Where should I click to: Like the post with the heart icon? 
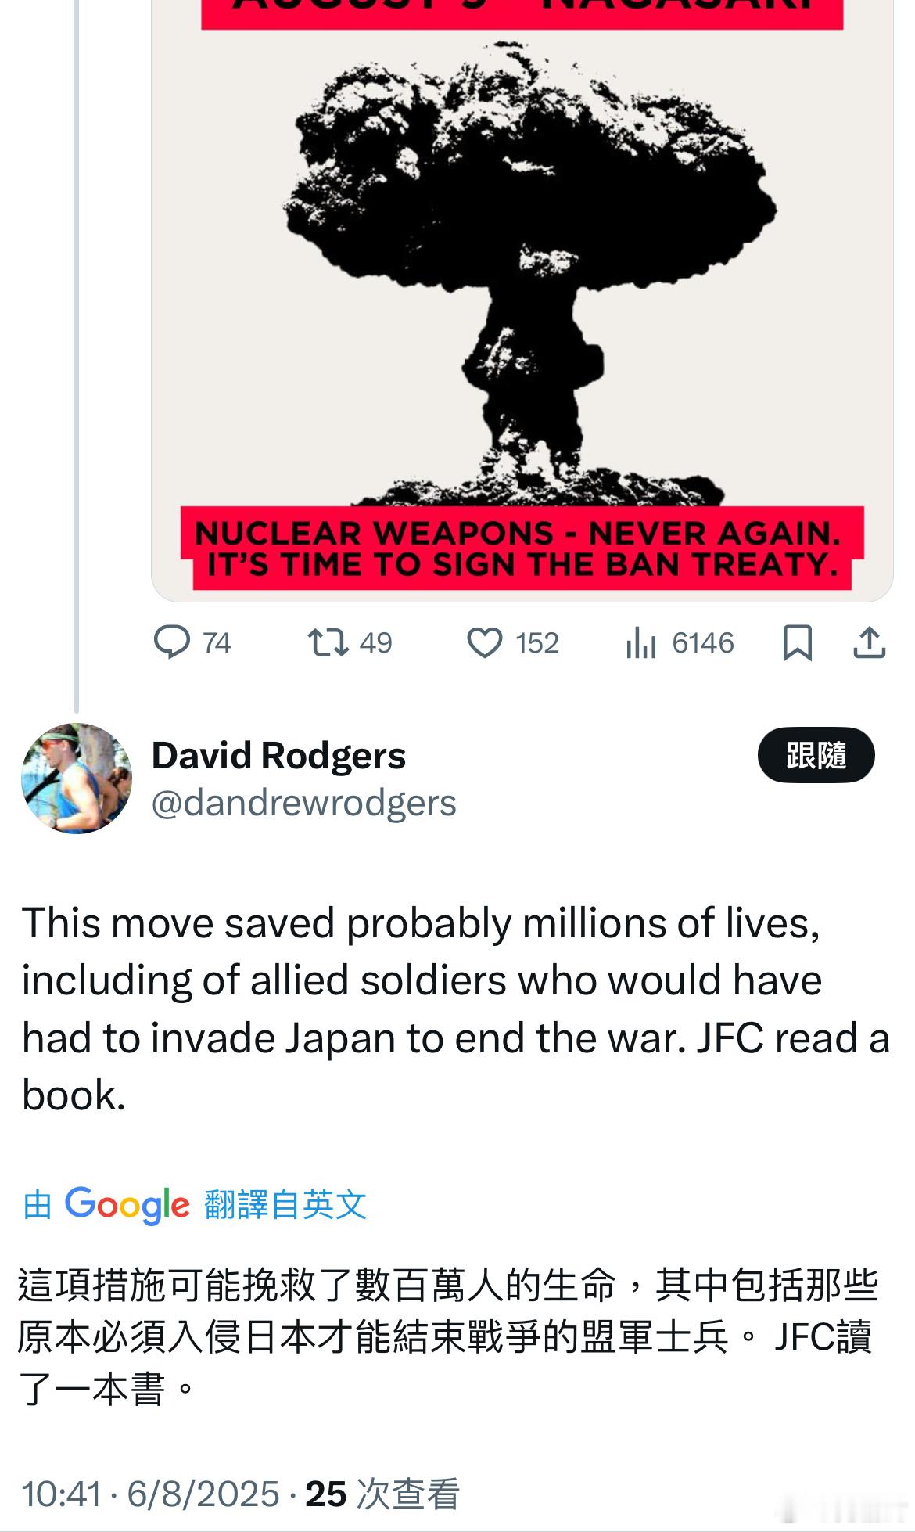[x=485, y=643]
